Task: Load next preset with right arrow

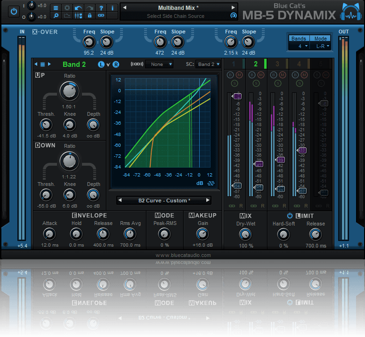Action: (x=233, y=8)
